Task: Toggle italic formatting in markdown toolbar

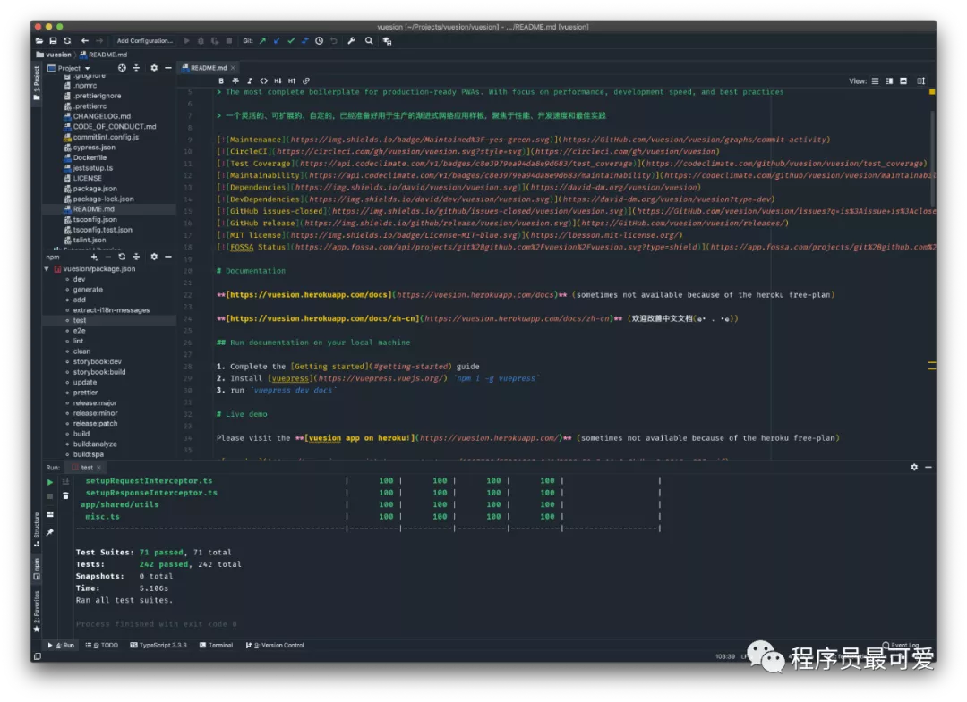Action: coord(250,80)
